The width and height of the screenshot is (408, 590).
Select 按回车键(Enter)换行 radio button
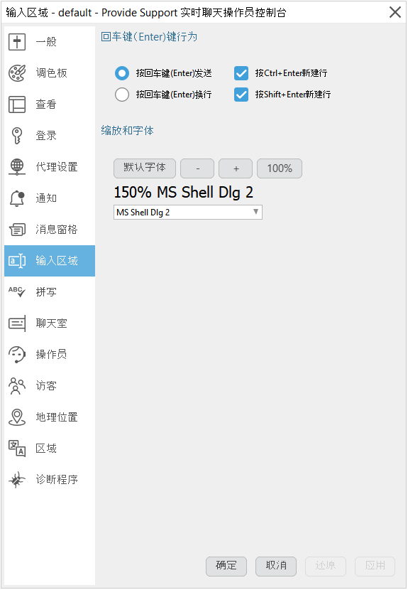click(122, 95)
